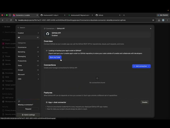Click the GitHub API logo icon
The height and width of the screenshot is (128, 170).
click(48, 34)
